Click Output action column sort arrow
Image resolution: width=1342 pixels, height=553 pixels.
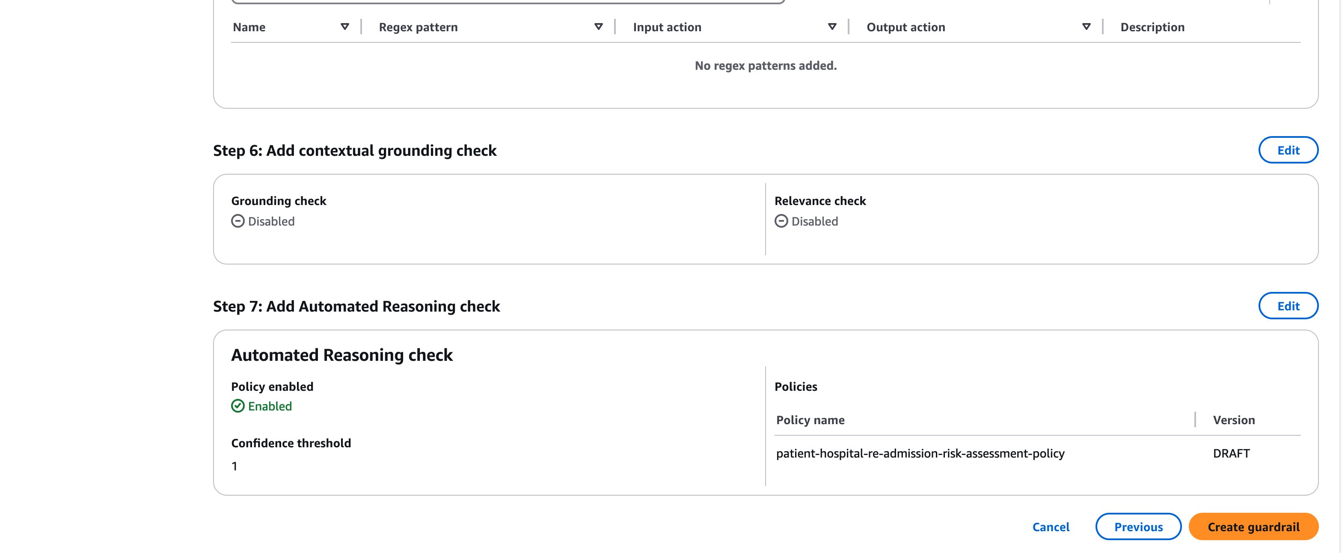(x=1086, y=27)
